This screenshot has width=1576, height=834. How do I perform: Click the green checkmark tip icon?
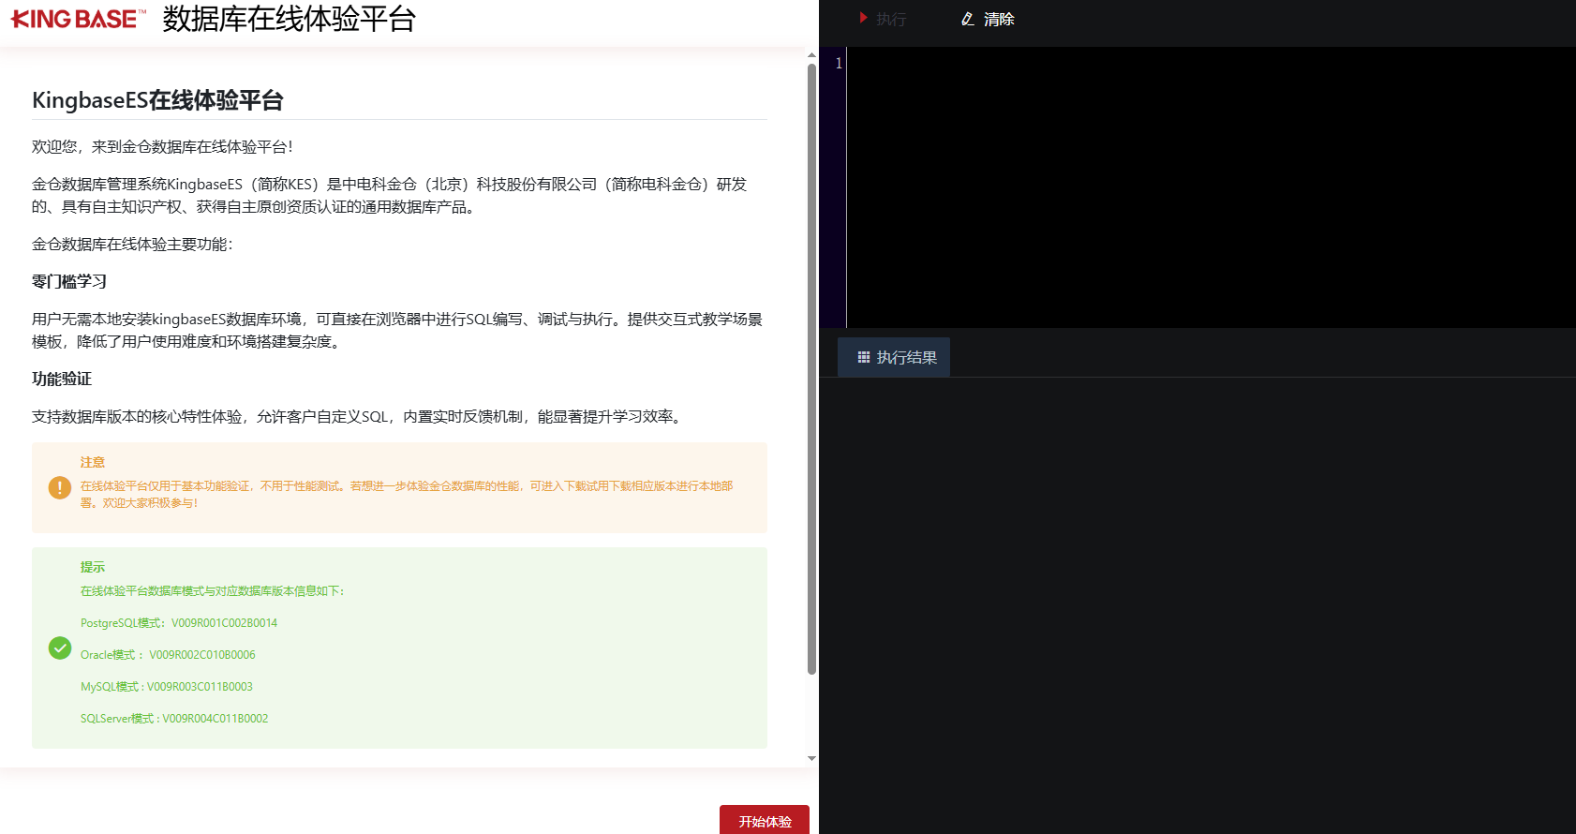60,648
